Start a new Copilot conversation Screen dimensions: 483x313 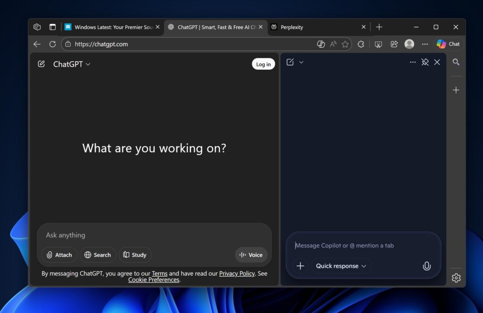coord(291,62)
